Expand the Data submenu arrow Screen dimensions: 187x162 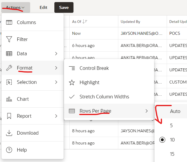[x=56, y=54]
